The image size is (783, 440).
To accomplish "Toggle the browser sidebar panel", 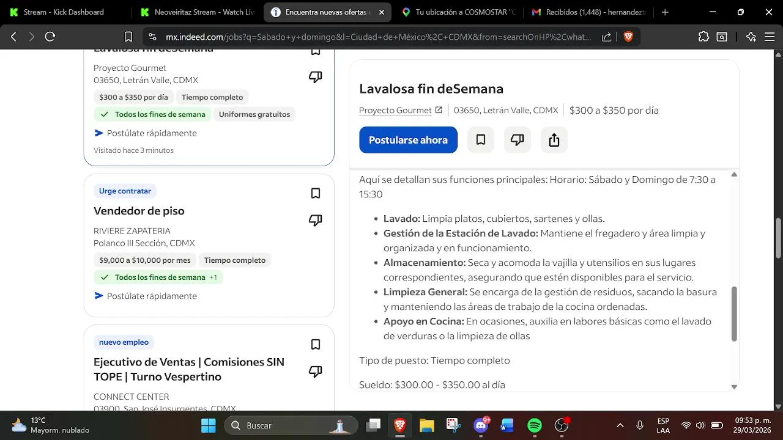I will [x=722, y=37].
